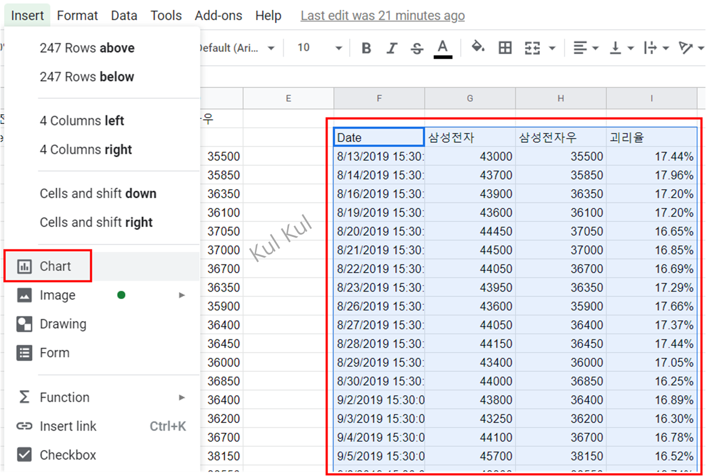Viewport: 706px width, 476px height.
Task: Click cell with value 17.96%
Action: [652, 175]
